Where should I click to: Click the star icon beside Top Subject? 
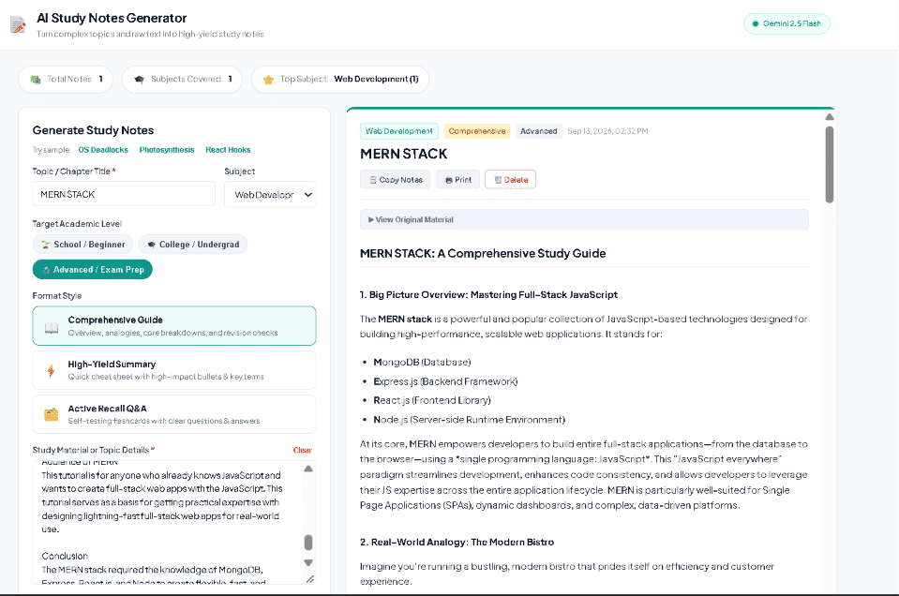(268, 80)
